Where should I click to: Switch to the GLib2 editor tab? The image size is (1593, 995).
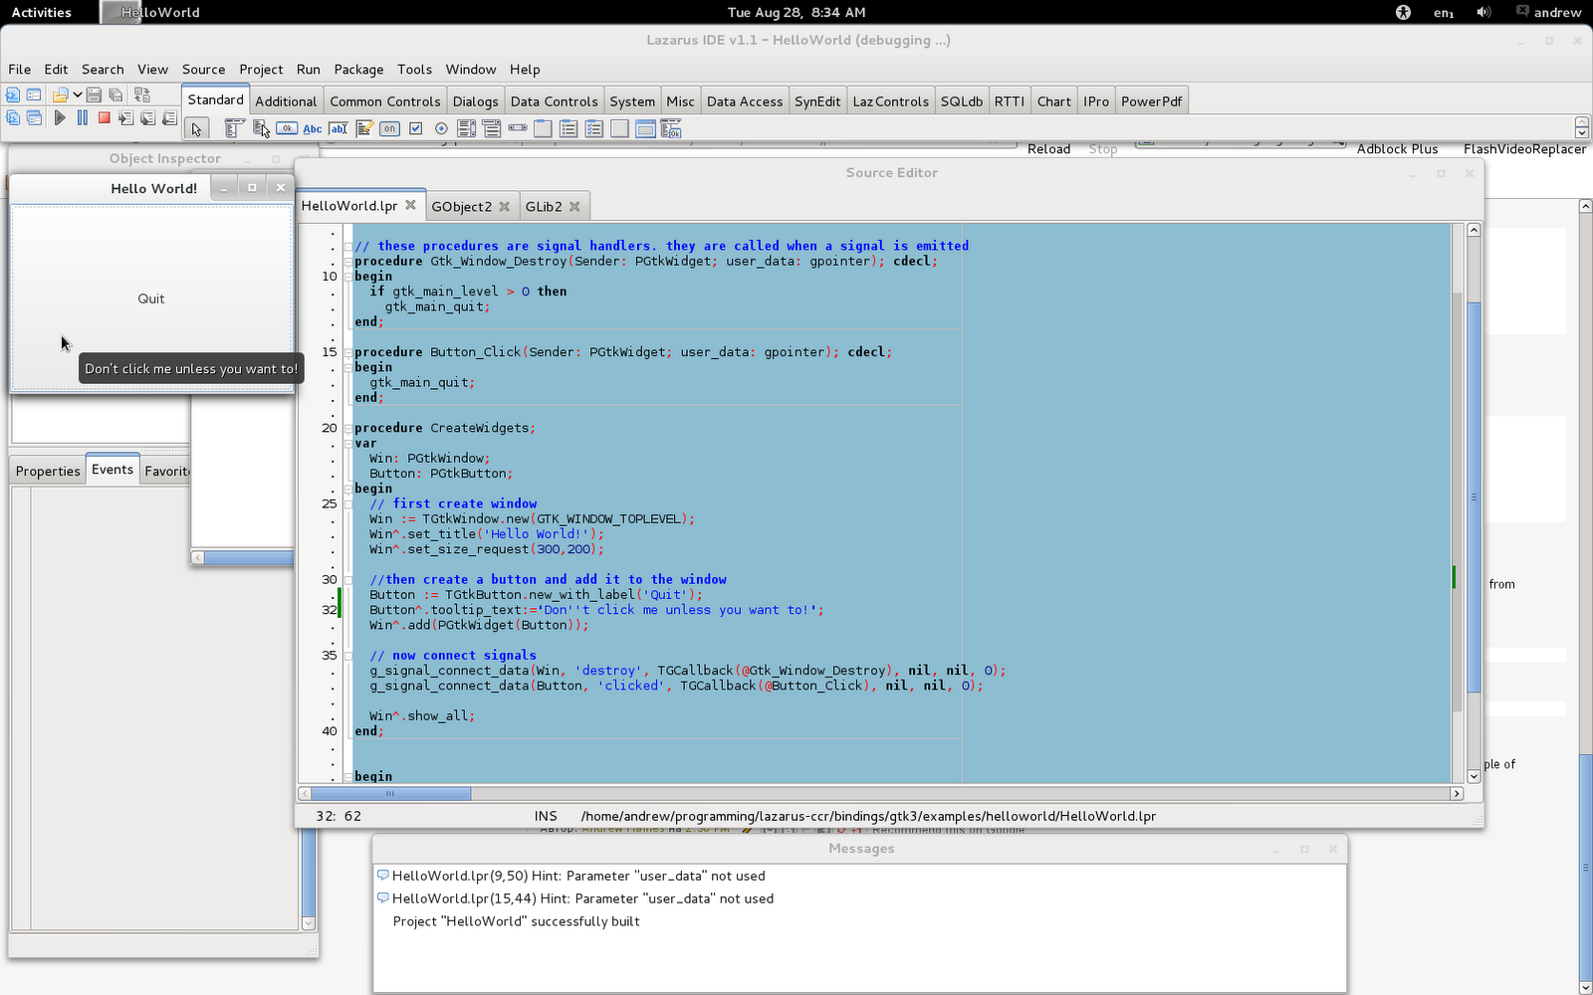[x=544, y=206]
